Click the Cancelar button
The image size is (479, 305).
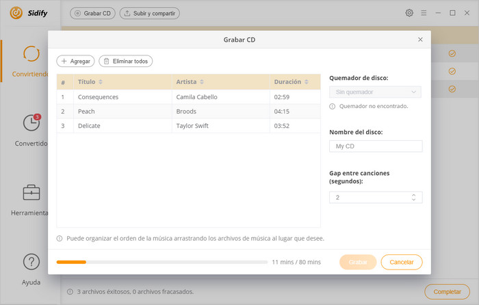point(402,262)
